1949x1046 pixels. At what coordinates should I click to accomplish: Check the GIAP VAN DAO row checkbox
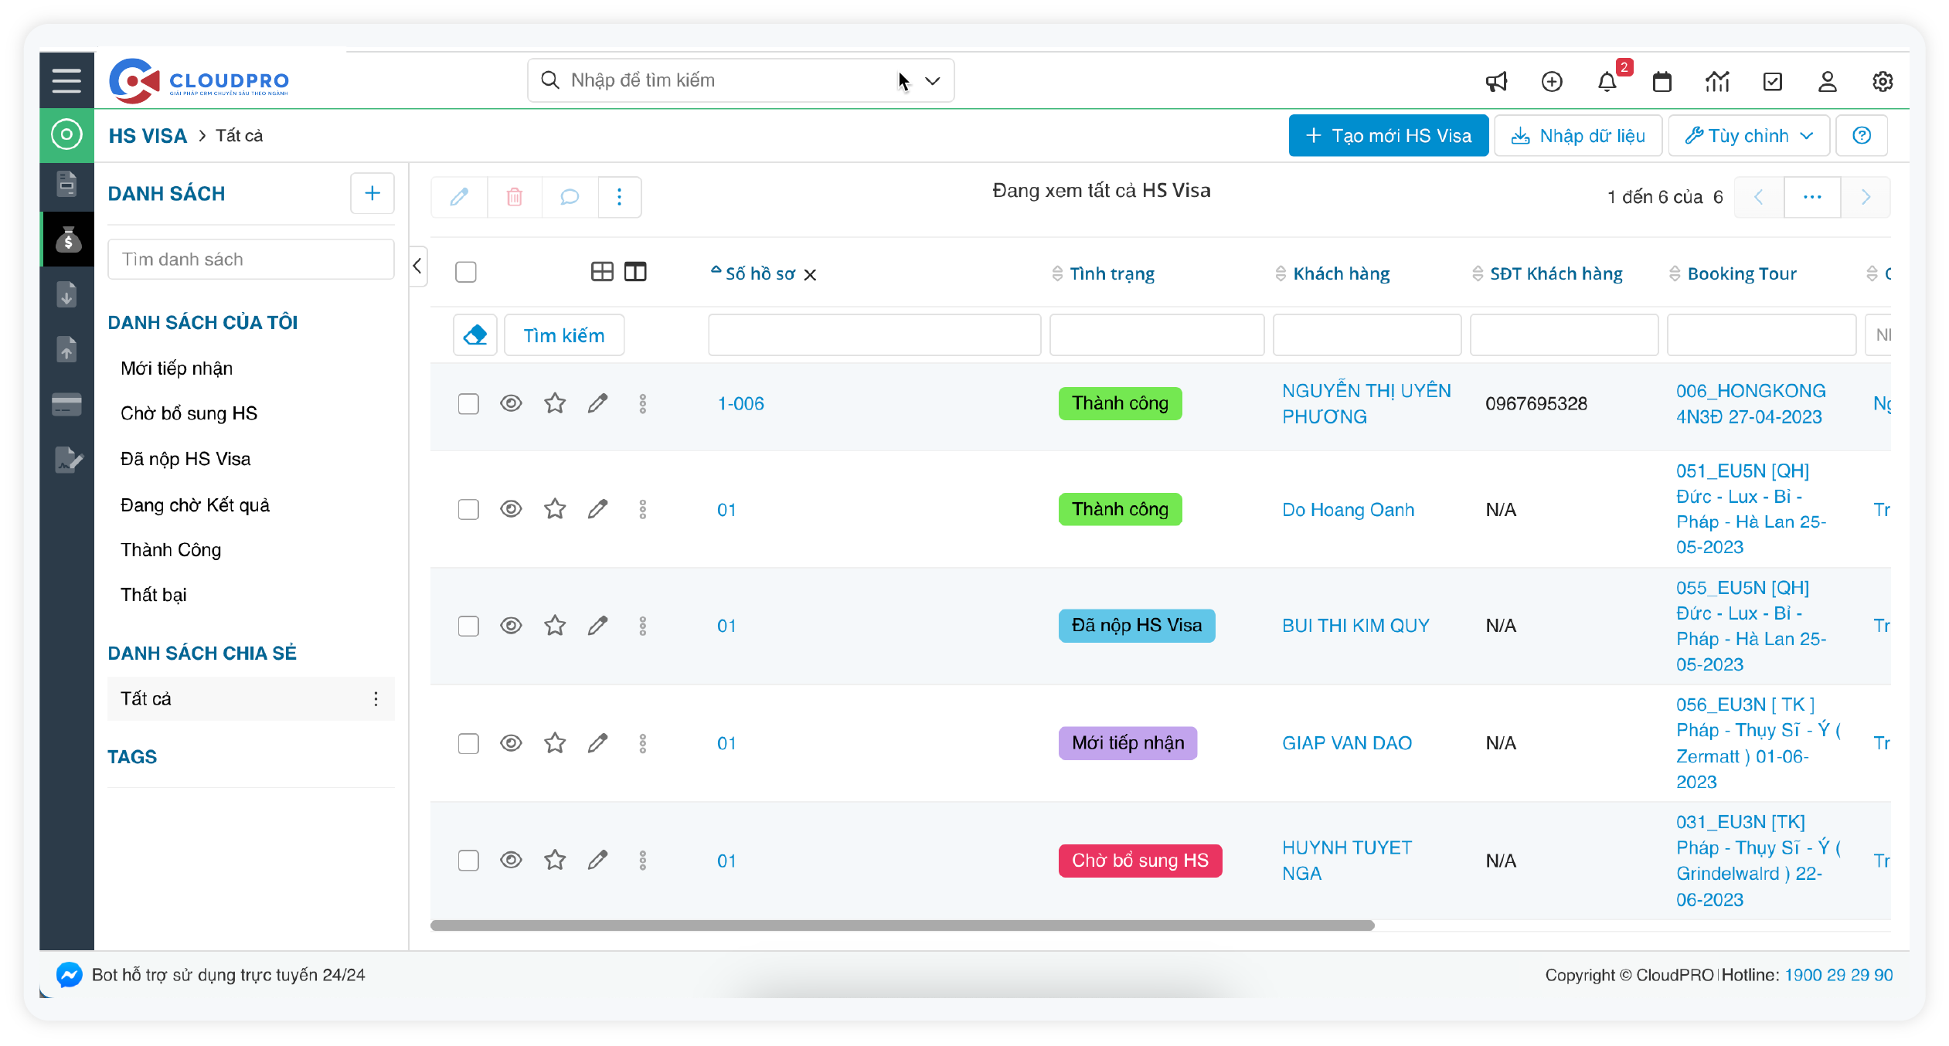coord(468,743)
